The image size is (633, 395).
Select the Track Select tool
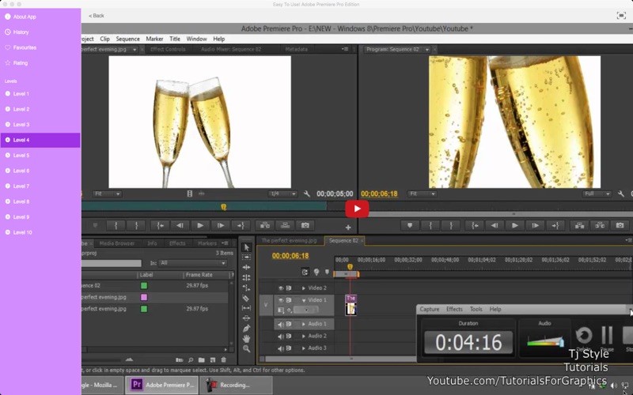246,258
